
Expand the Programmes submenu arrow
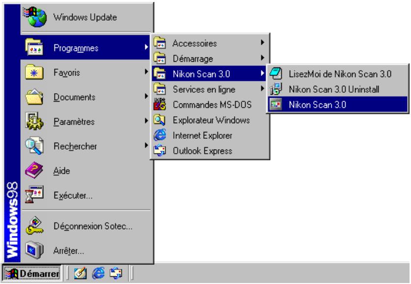[146, 47]
